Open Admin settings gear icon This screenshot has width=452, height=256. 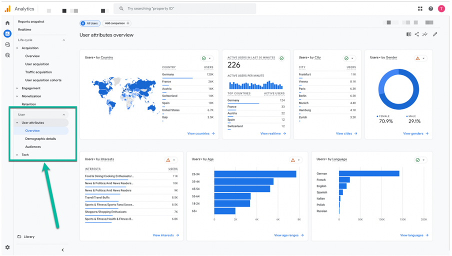[x=7, y=247]
